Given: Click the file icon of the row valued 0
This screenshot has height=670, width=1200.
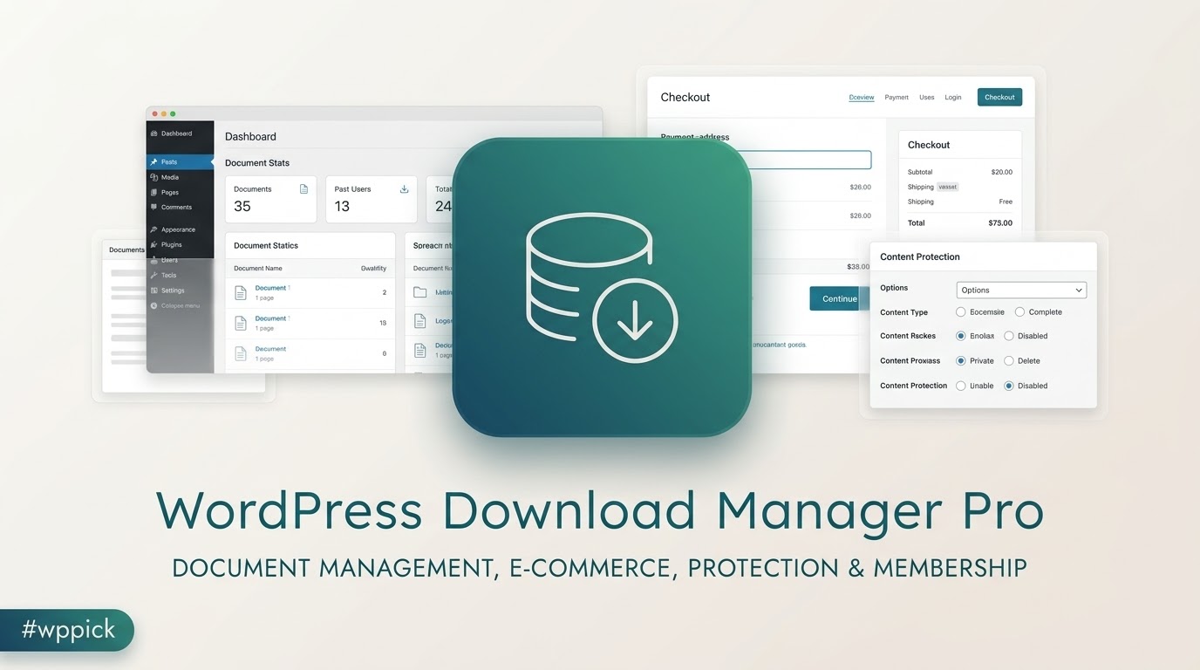Looking at the screenshot, I should coord(241,353).
